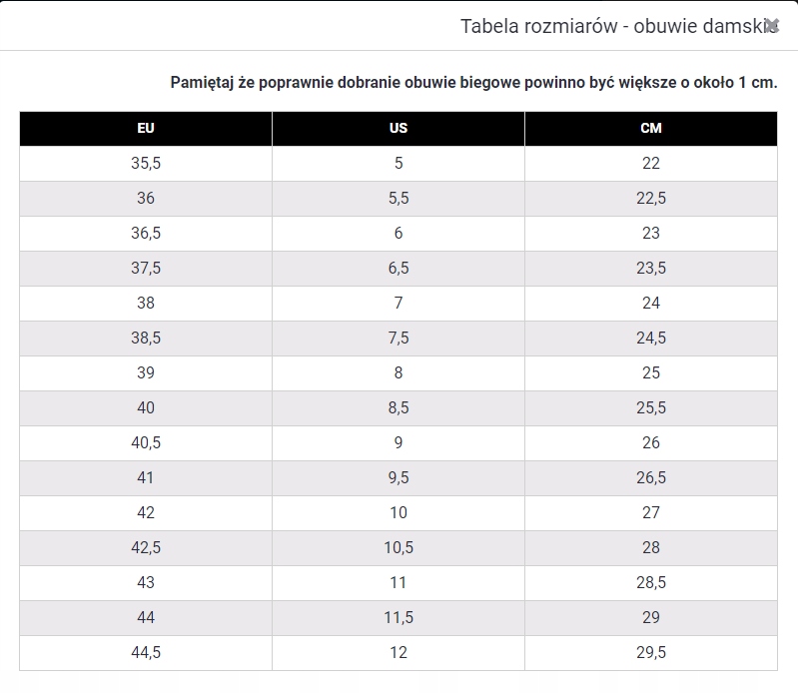The width and height of the screenshot is (798, 693).
Task: Click the EU size 38,5 cell
Action: 146,339
